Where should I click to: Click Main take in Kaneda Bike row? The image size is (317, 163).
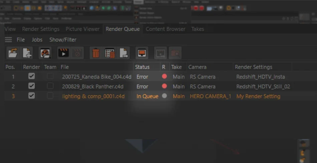click(x=179, y=77)
